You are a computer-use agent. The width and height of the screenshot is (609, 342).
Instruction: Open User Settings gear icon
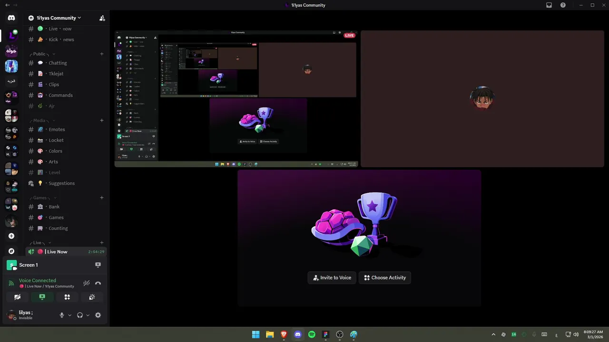[98, 315]
